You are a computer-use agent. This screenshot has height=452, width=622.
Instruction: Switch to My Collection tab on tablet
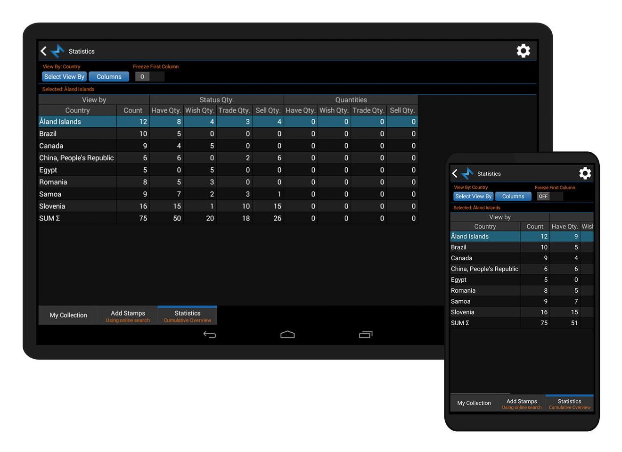(x=68, y=315)
